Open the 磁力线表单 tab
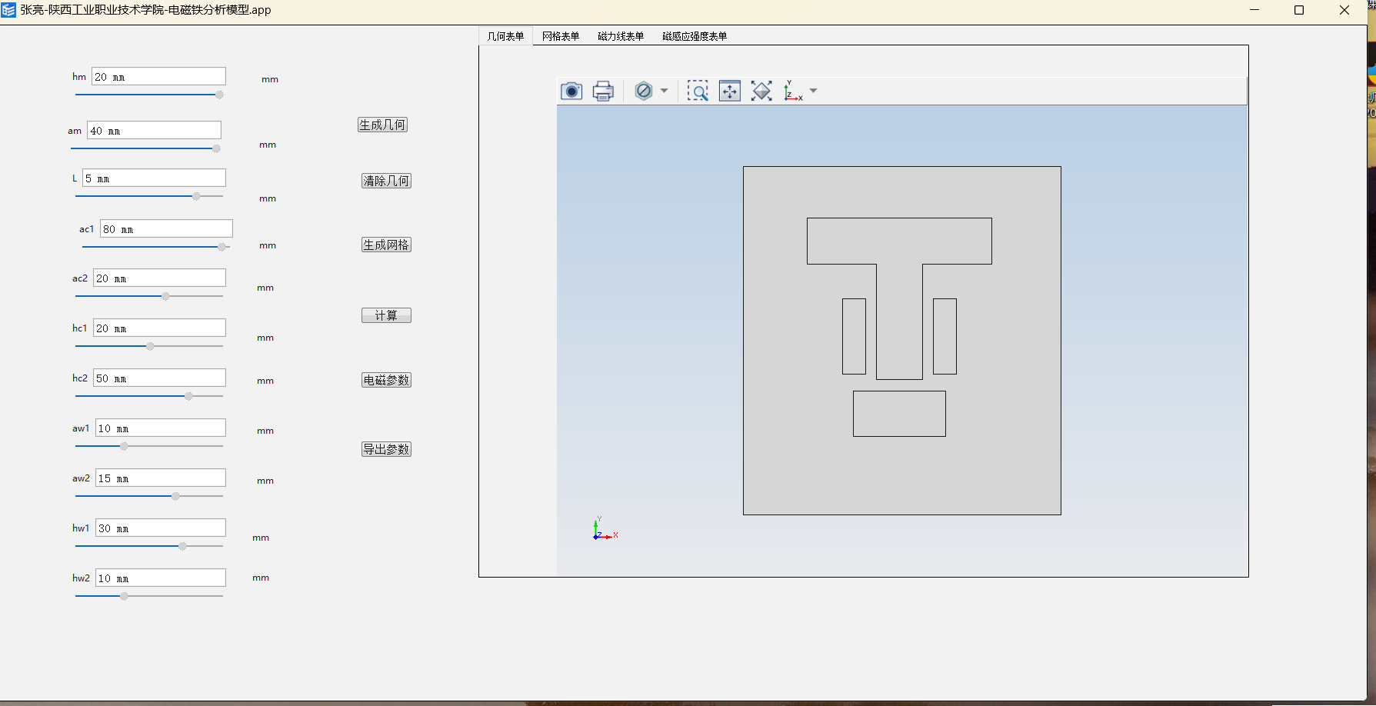Image resolution: width=1376 pixels, height=706 pixels. [x=621, y=36]
